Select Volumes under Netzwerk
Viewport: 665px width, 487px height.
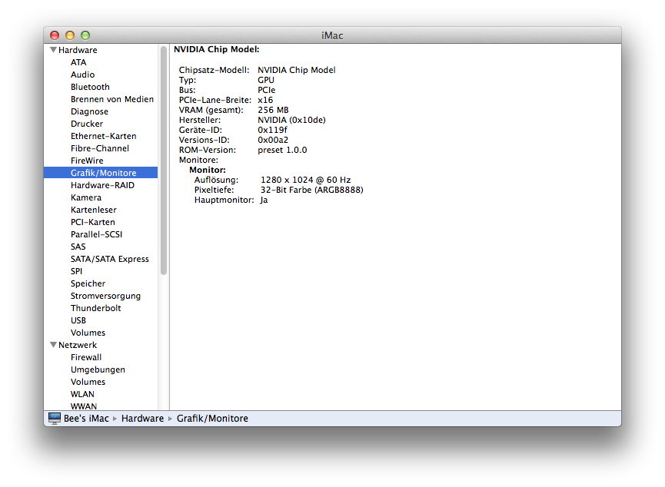click(x=88, y=382)
